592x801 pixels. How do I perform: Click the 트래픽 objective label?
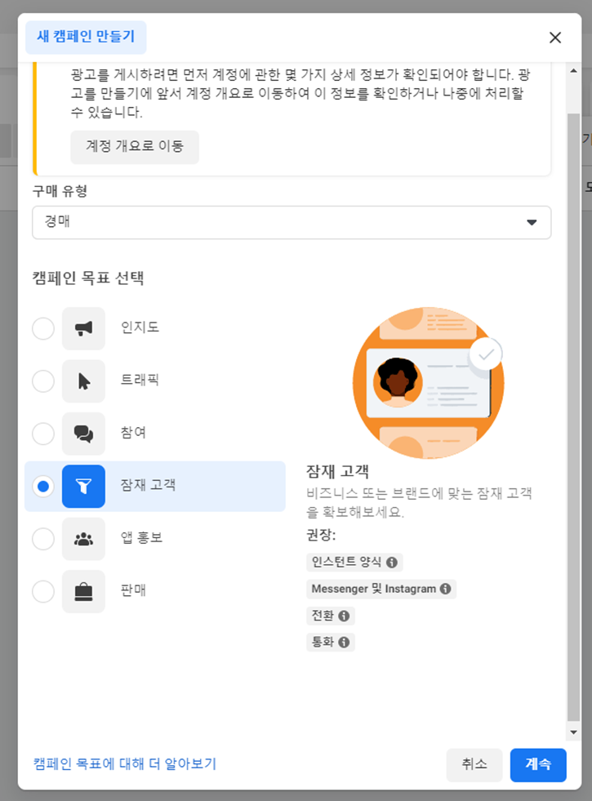click(140, 380)
